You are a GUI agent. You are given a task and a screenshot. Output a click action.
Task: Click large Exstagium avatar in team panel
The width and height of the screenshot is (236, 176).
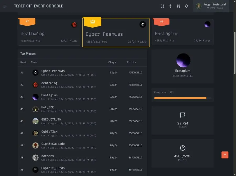point(183,60)
